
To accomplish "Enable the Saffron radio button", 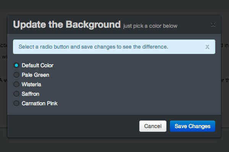I will click(16, 94).
